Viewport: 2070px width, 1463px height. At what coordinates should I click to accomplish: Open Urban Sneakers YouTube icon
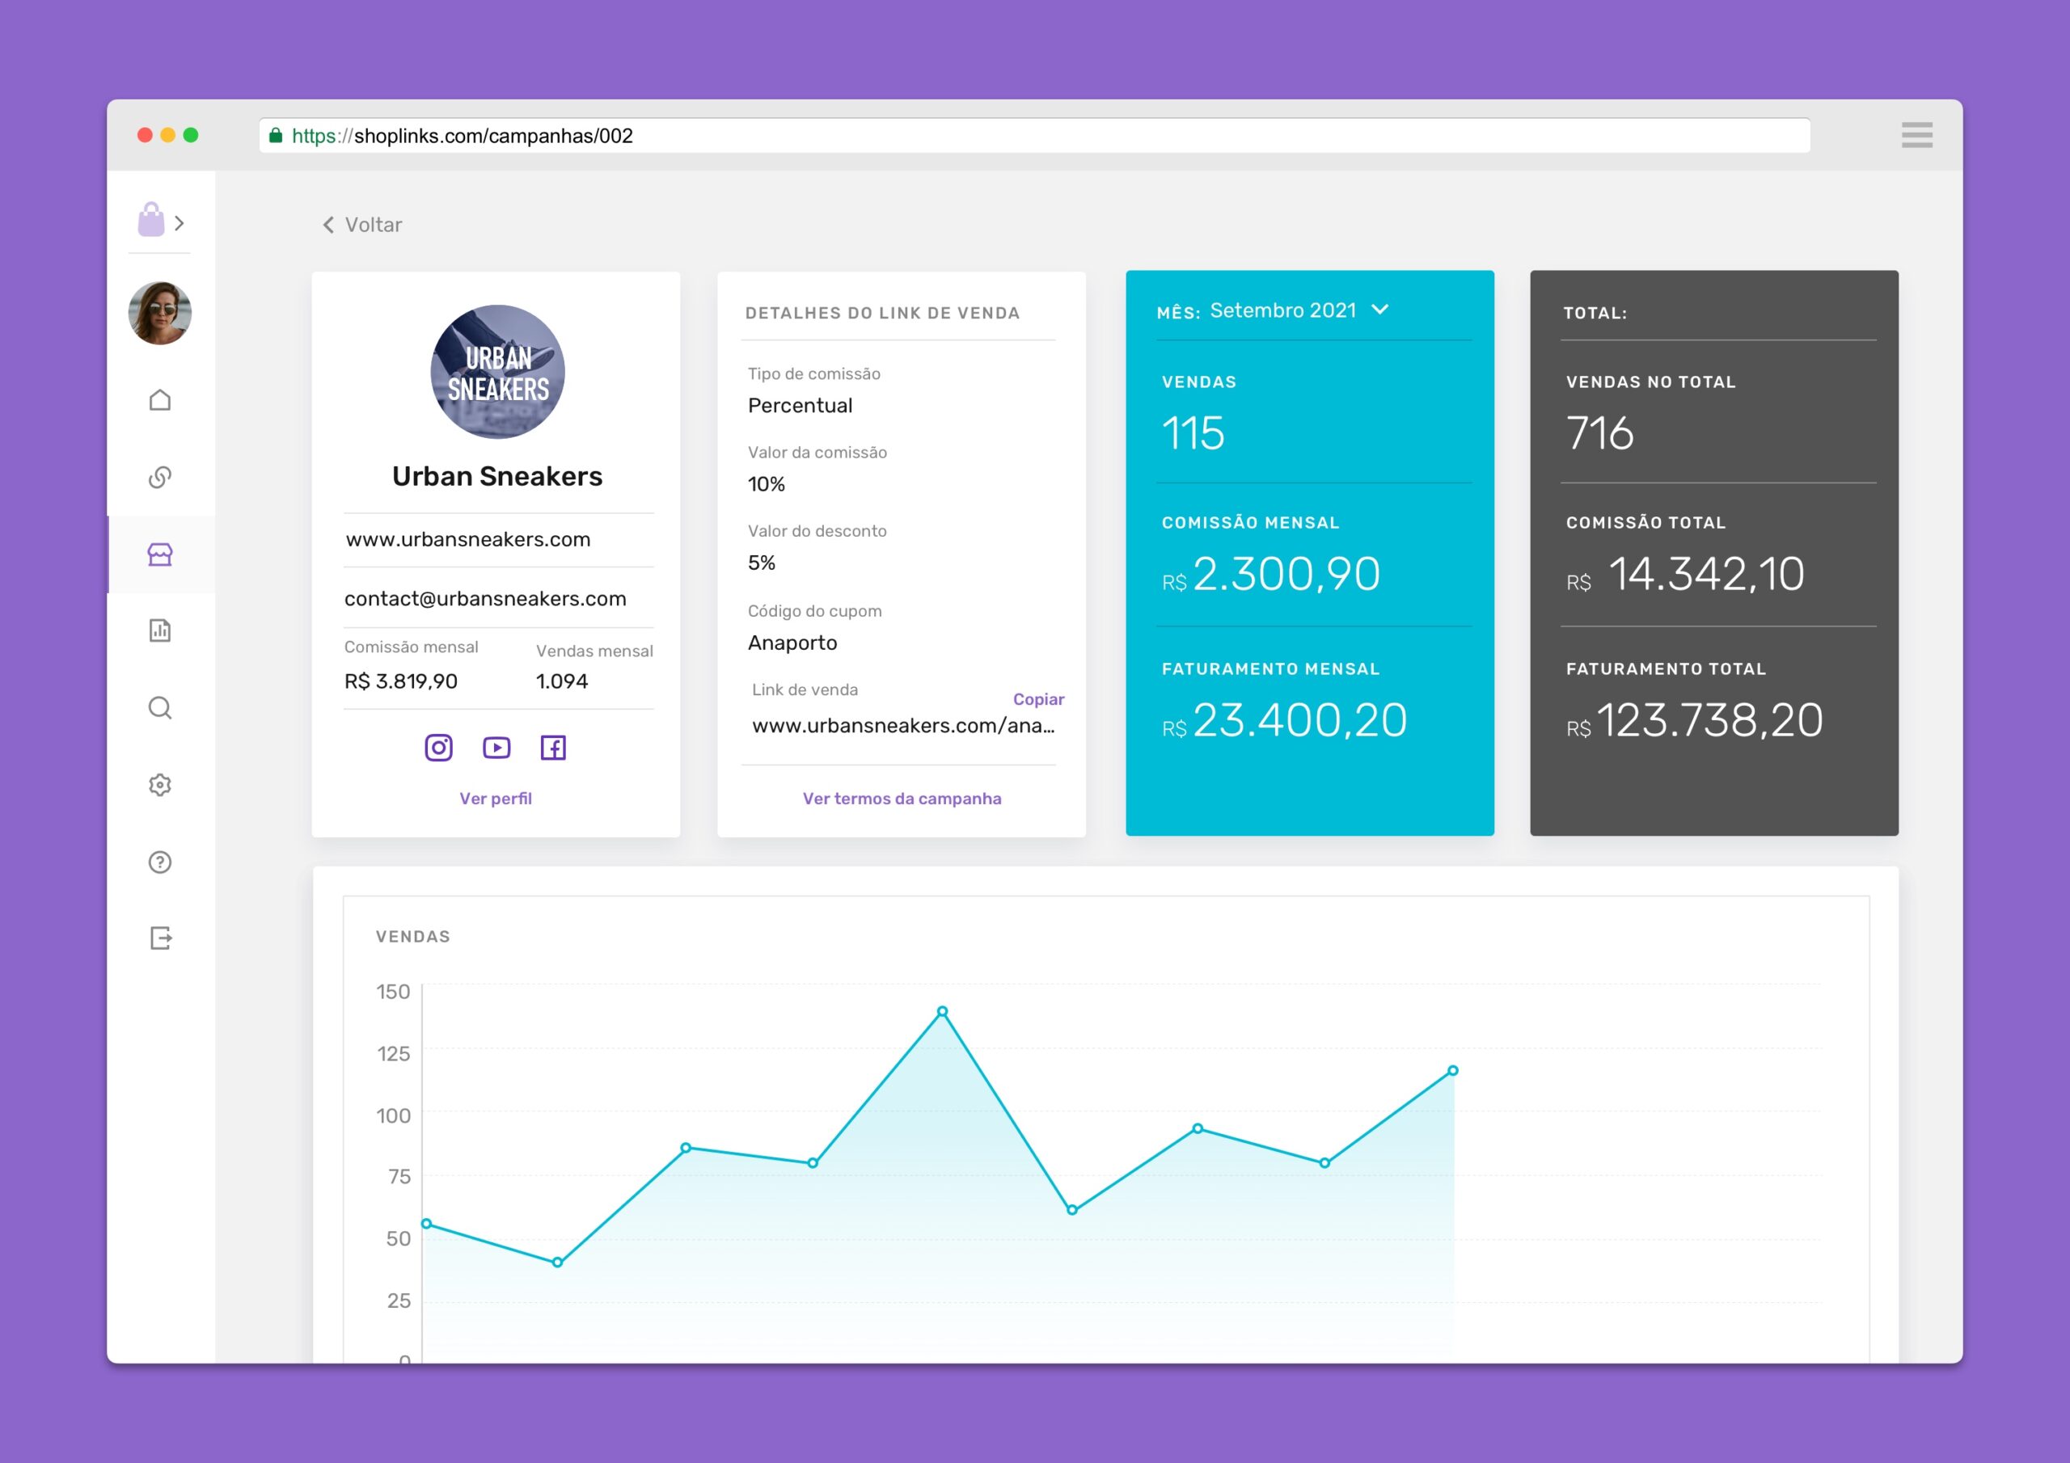tap(496, 748)
